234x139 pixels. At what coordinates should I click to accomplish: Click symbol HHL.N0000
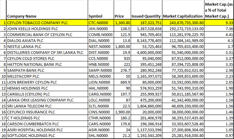click(x=101, y=88)
